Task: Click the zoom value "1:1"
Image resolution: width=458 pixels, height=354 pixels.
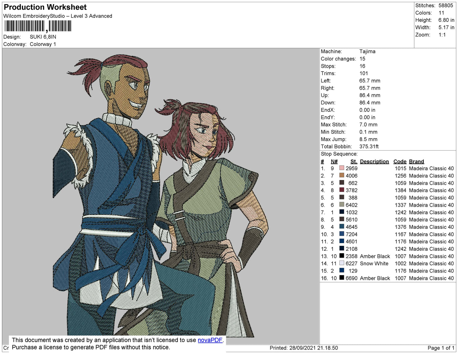Action: [442, 35]
